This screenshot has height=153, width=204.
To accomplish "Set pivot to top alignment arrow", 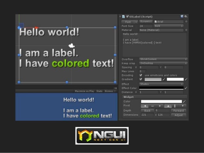I will coord(168,106).
